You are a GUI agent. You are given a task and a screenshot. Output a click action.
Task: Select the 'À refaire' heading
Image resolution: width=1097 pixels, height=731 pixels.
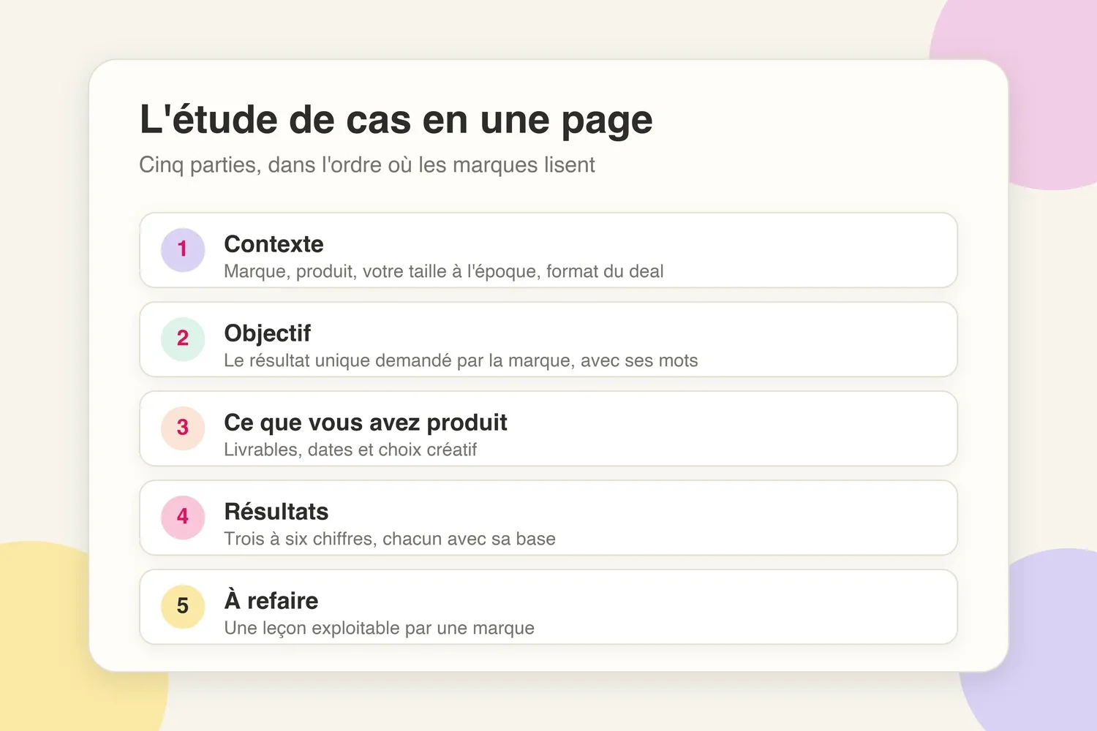click(271, 600)
